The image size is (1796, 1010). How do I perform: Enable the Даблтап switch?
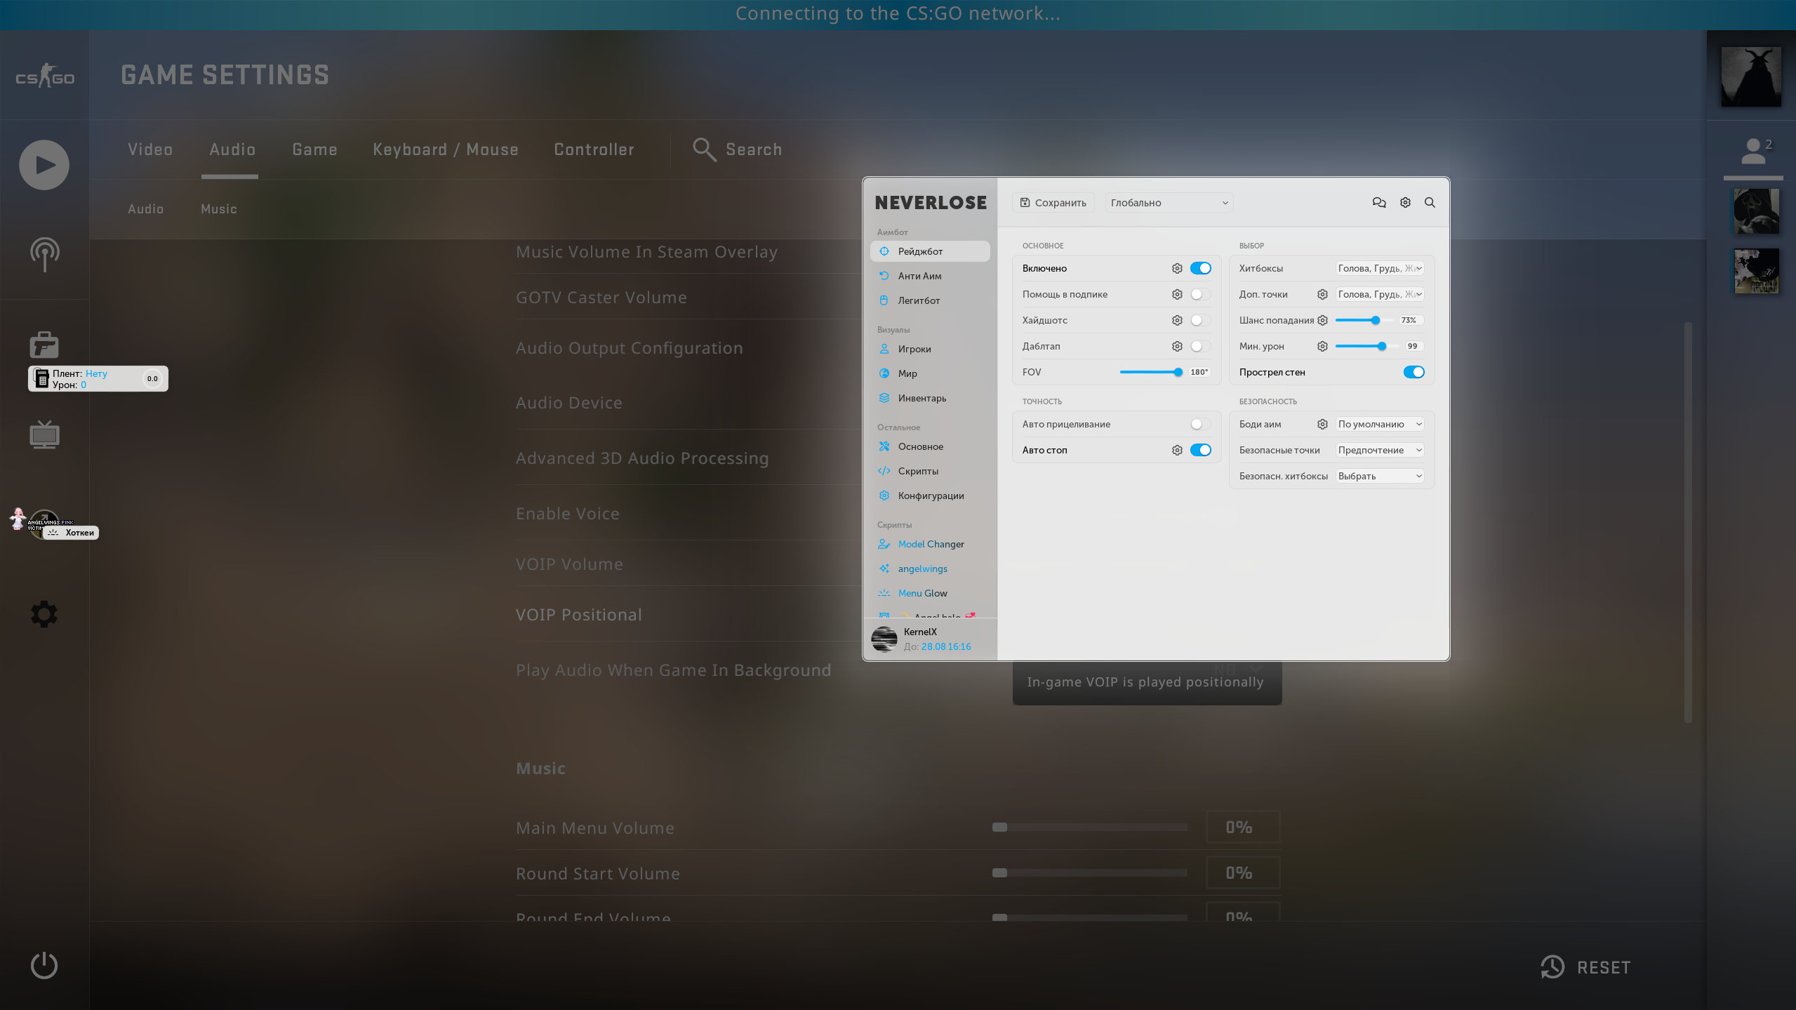1201,346
